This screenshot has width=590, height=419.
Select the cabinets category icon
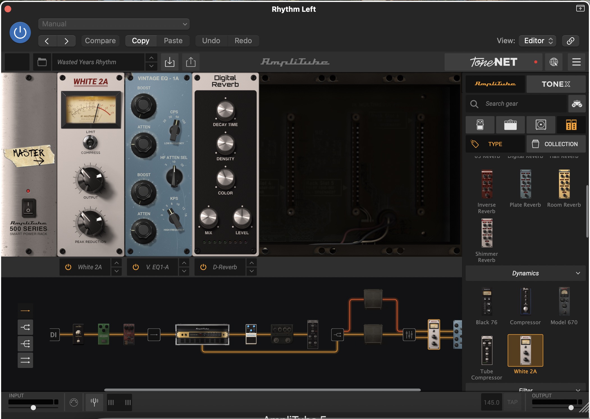pyautogui.click(x=541, y=125)
